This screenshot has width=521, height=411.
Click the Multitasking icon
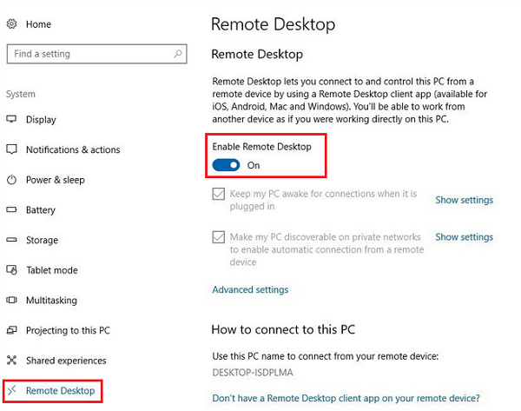tap(11, 301)
